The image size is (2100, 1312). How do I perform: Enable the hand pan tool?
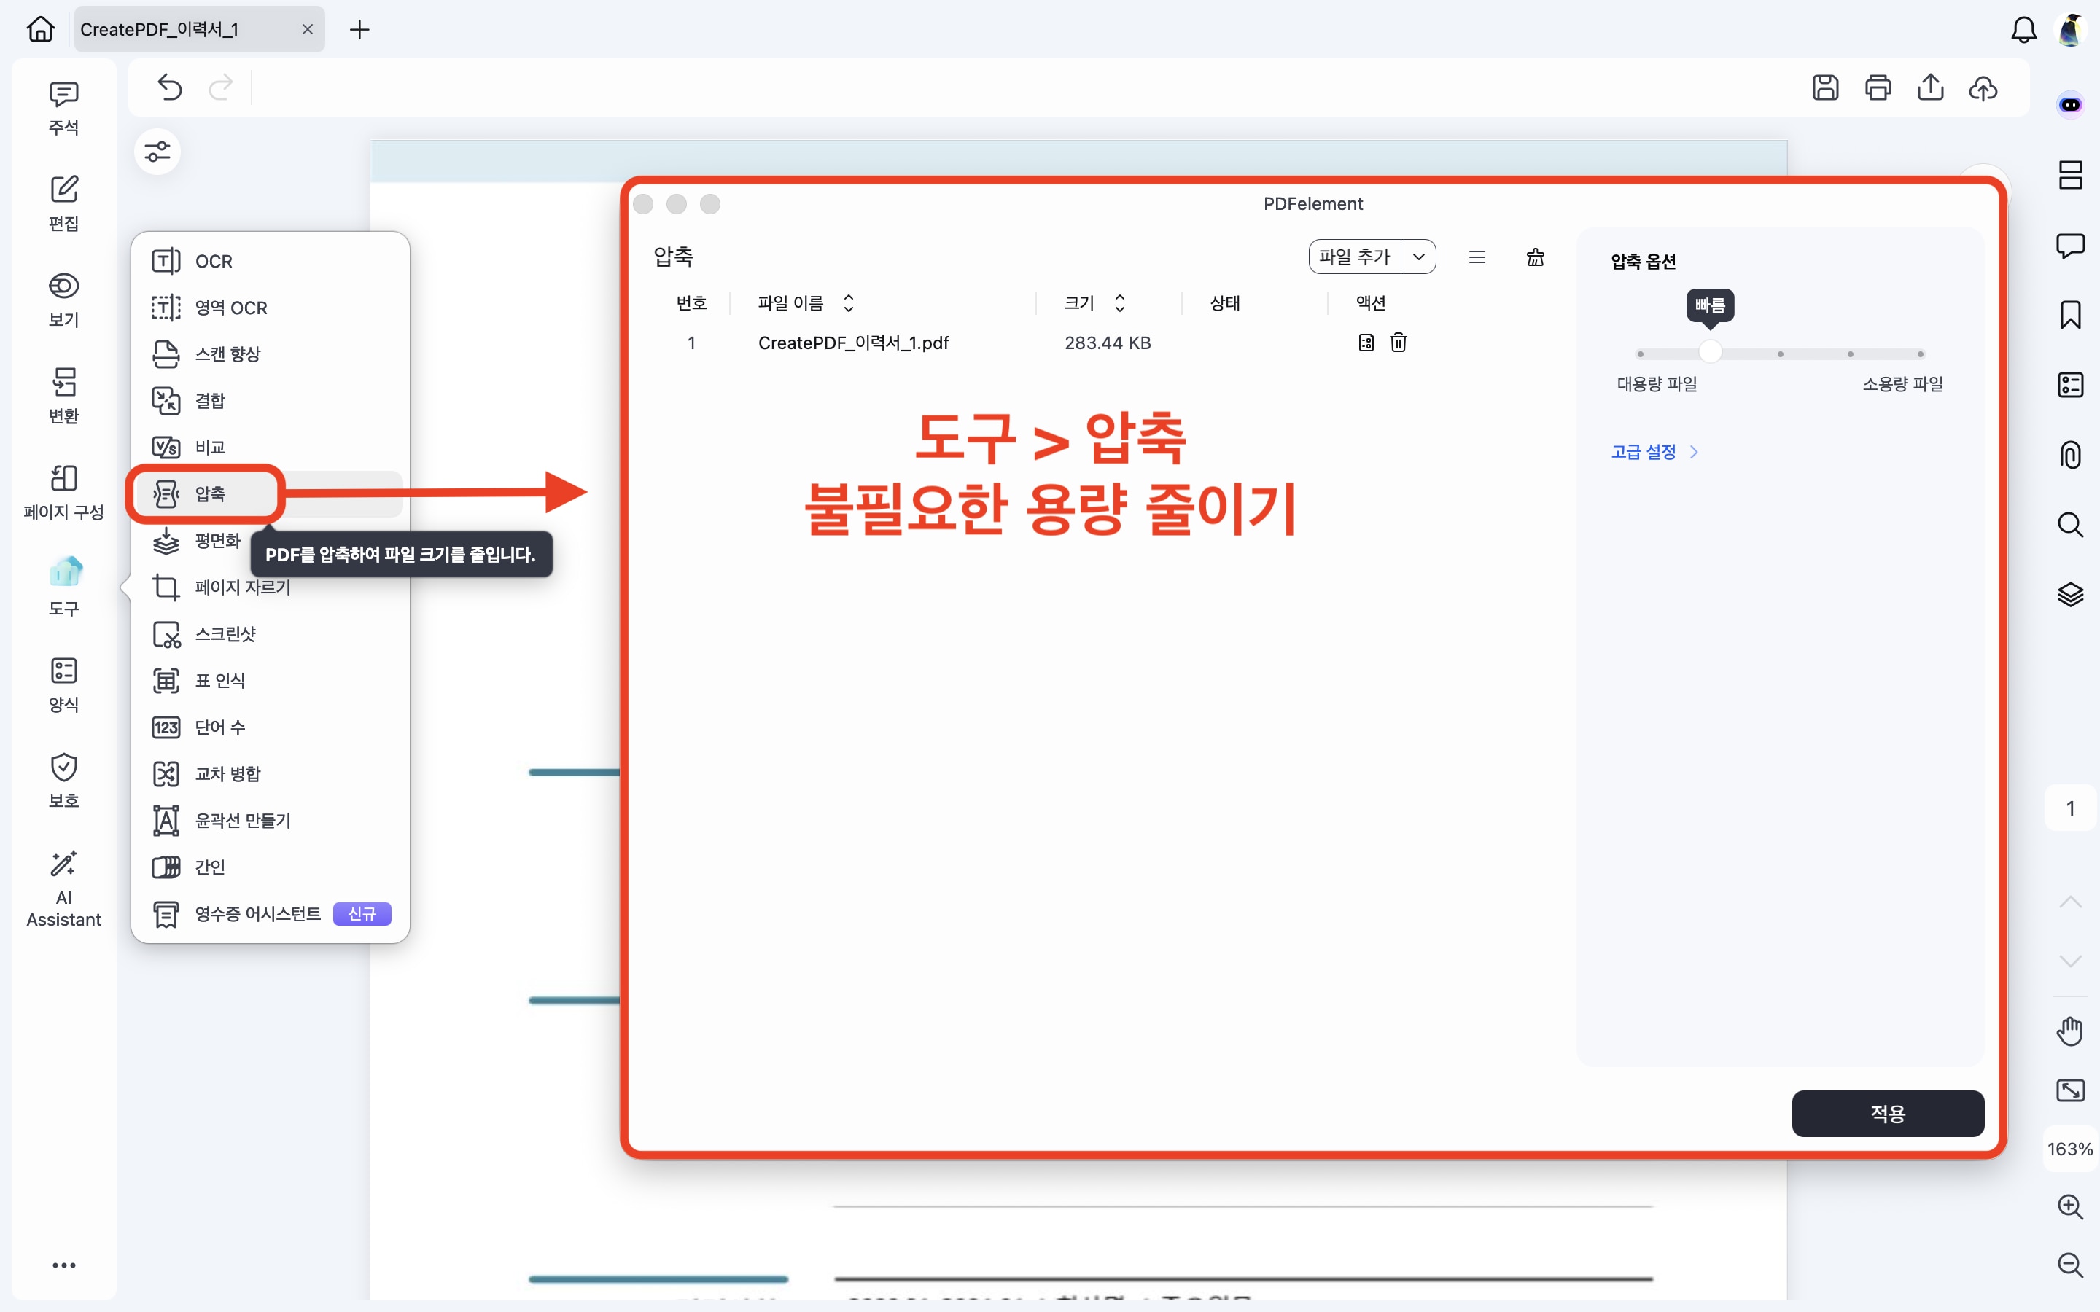2071,1031
